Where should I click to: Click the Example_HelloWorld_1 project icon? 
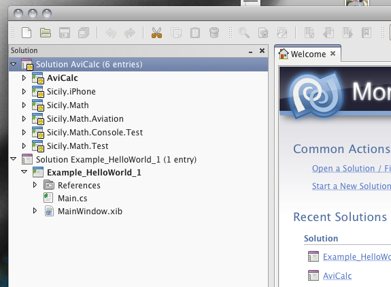pos(38,172)
